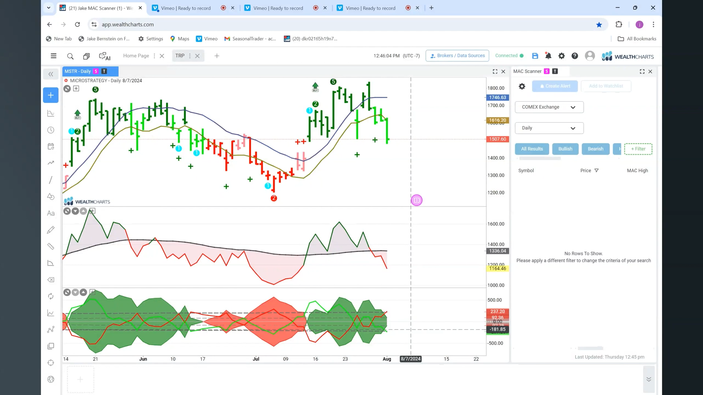703x395 pixels.
Task: Click the erase drawings icon in the sidebar
Action: pos(51,280)
